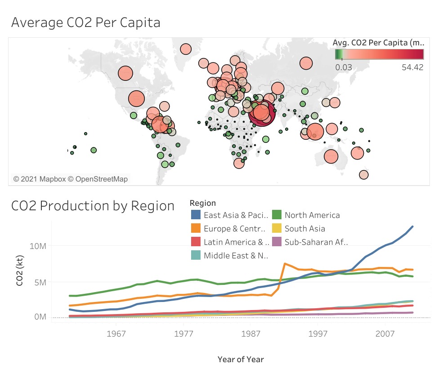Click the Year of Year axis label
This screenshot has height=377, width=438.
coord(240,359)
